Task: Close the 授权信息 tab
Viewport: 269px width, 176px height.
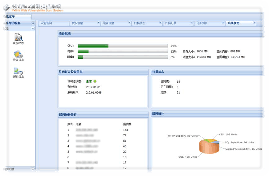Action: coord(98,23)
